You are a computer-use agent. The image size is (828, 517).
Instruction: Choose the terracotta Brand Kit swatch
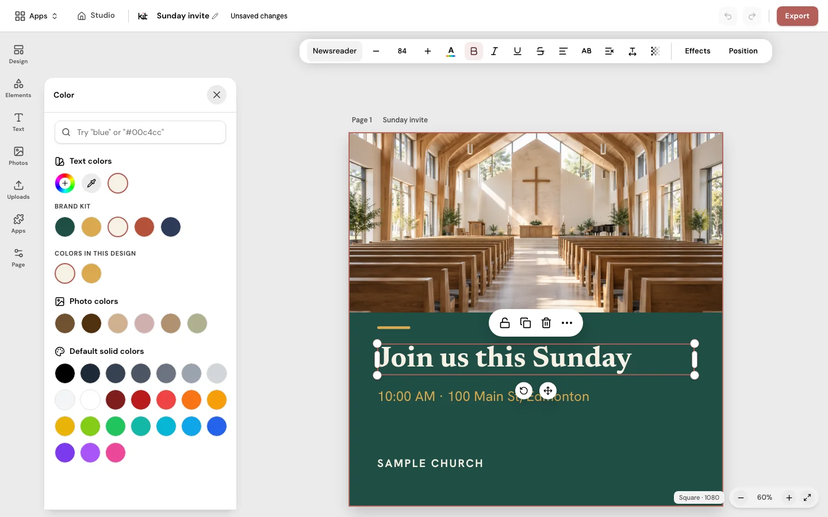pyautogui.click(x=144, y=227)
